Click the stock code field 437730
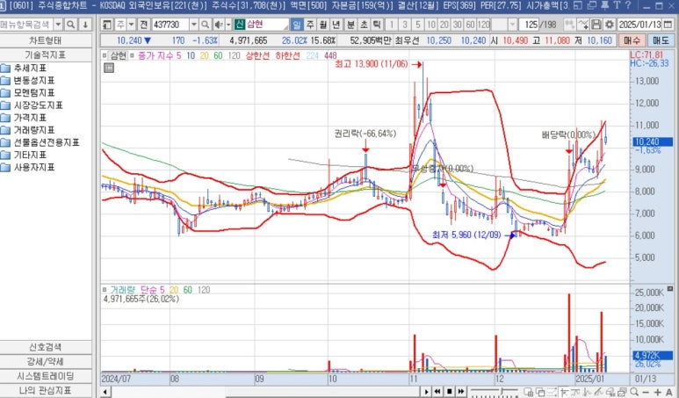This screenshot has width=679, height=398. point(170,25)
